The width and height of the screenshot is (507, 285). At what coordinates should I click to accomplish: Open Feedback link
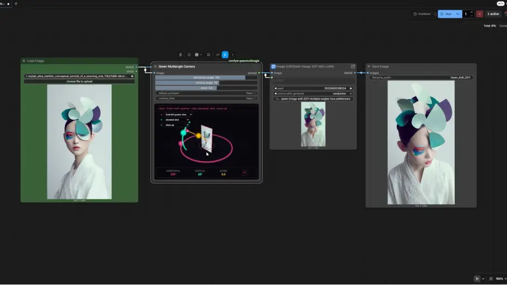422,14
